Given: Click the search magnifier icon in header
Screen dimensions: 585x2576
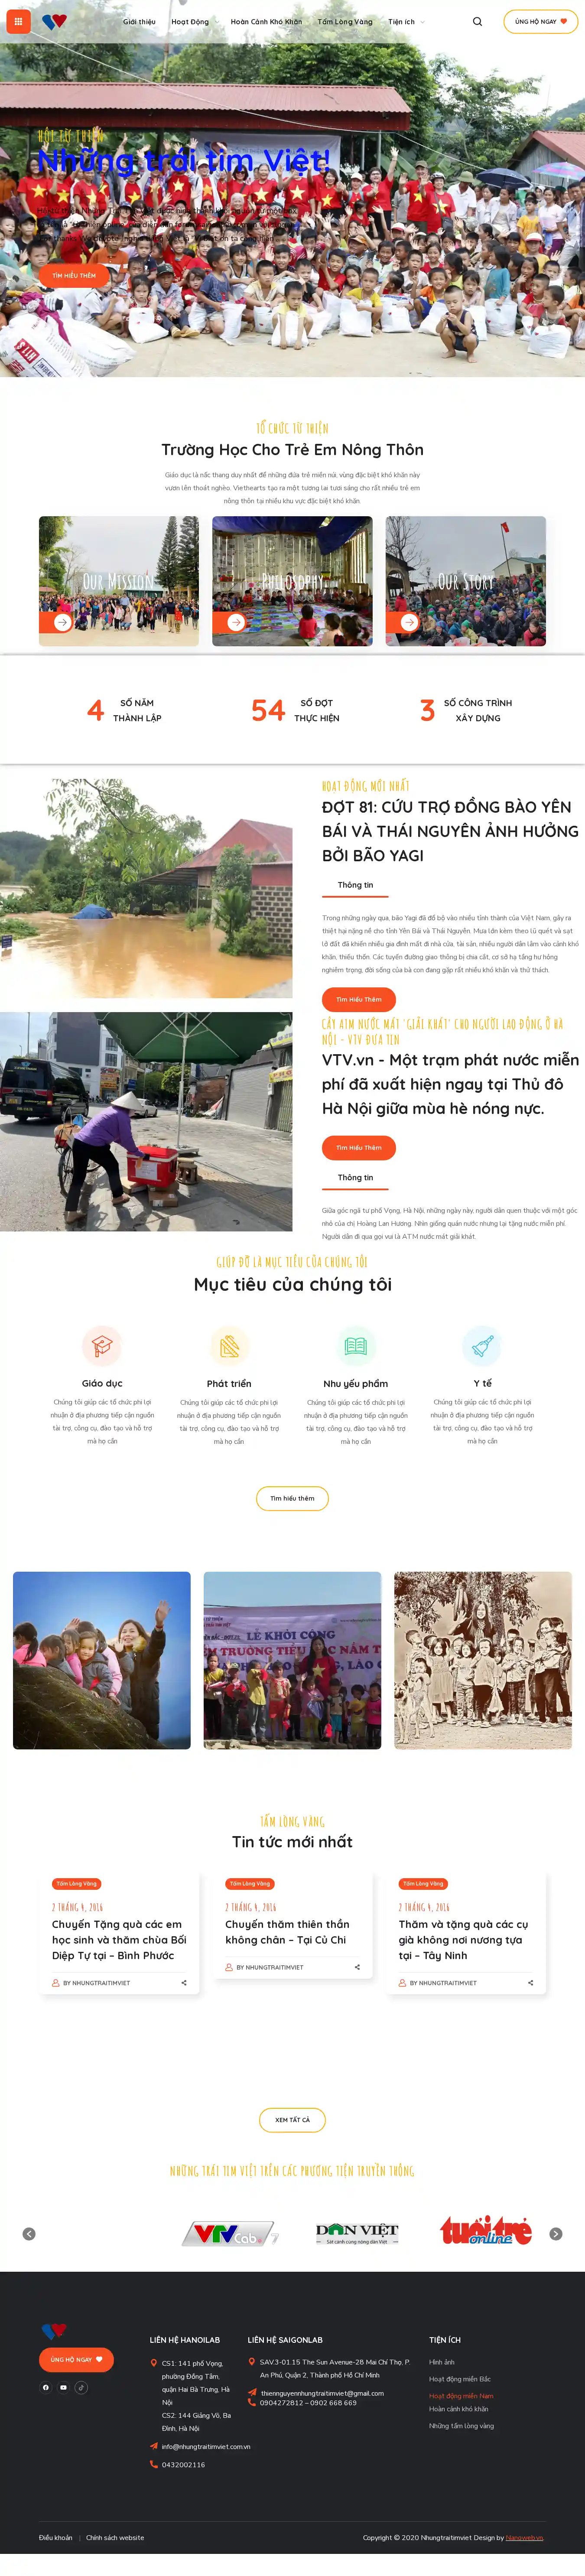Looking at the screenshot, I should click(477, 21).
